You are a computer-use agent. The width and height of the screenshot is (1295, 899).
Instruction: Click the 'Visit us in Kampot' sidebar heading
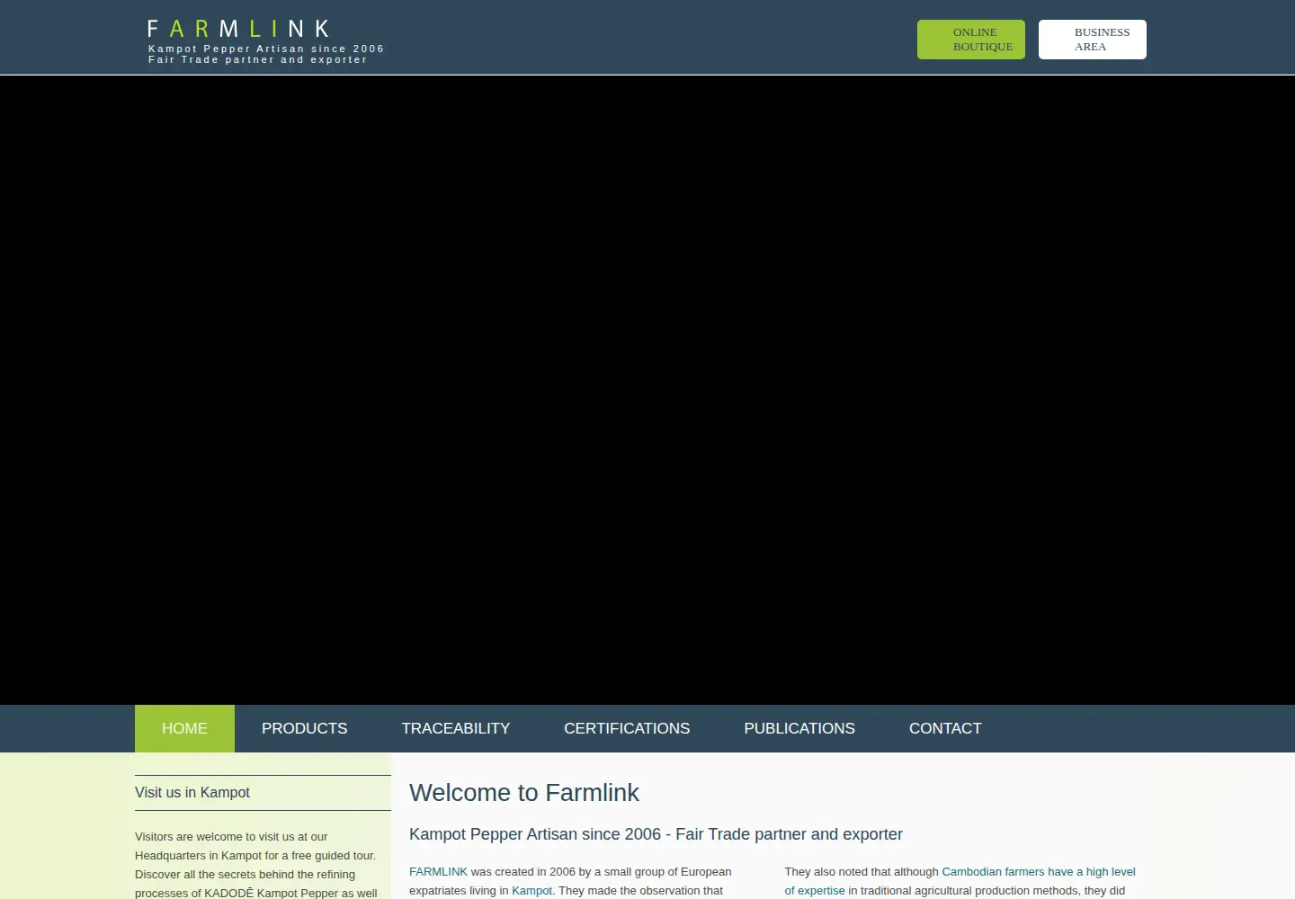pos(192,793)
